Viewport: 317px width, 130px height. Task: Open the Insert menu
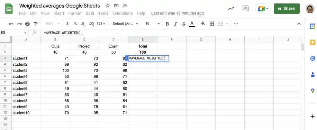(59, 13)
